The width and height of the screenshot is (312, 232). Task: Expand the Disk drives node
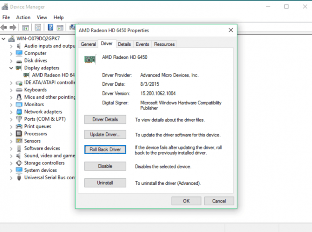[x=11, y=61]
